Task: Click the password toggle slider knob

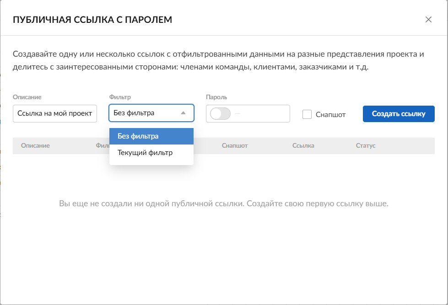Action: [215, 113]
